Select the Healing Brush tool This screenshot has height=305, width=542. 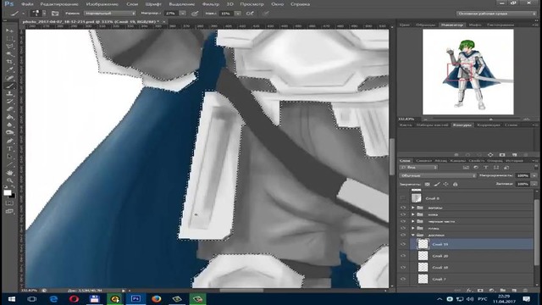pos(9,78)
